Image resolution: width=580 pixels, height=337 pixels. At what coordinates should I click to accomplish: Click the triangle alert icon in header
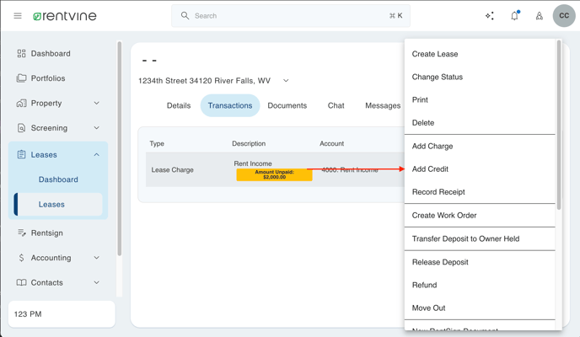pyautogui.click(x=540, y=16)
